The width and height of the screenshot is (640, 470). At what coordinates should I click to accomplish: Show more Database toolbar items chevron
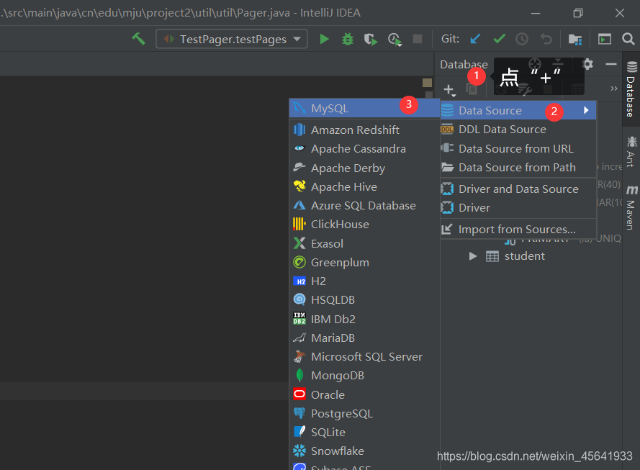click(x=614, y=89)
